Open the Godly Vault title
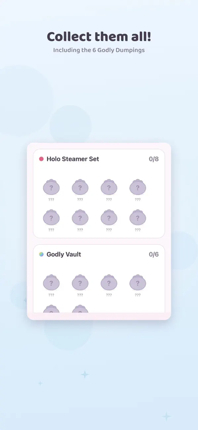The width and height of the screenshot is (198, 430). point(64,254)
